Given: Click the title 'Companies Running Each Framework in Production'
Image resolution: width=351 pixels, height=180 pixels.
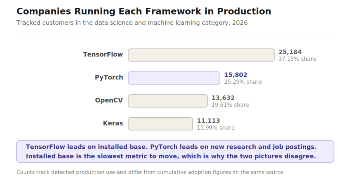Looking at the screenshot, I should (x=144, y=11).
